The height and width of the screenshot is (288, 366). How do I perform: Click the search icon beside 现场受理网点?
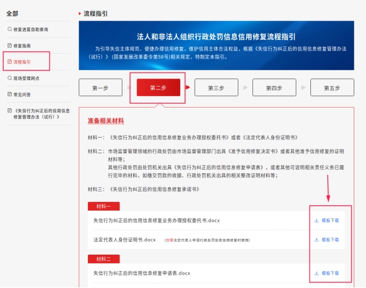[x=9, y=78]
